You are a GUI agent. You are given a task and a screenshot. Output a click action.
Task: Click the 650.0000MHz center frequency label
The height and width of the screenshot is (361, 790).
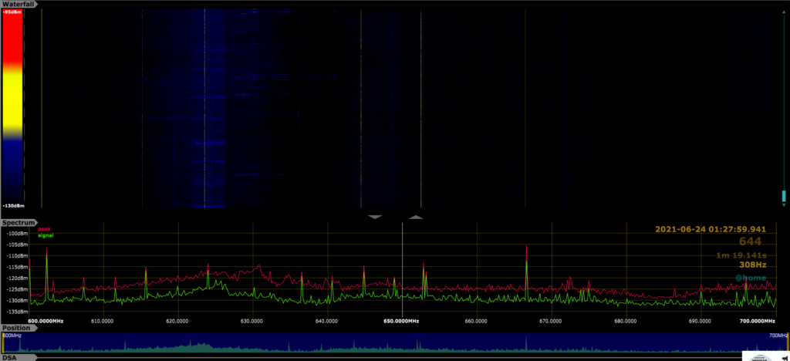click(x=402, y=321)
